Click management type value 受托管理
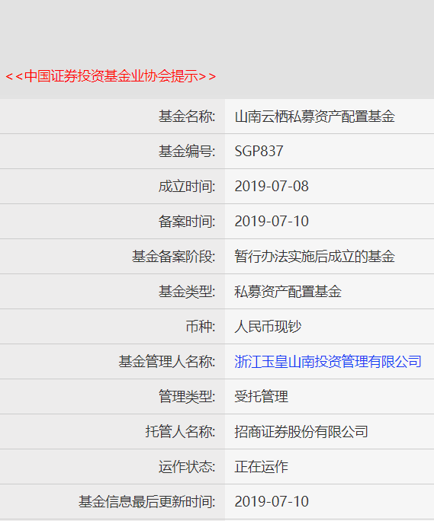 point(262,397)
